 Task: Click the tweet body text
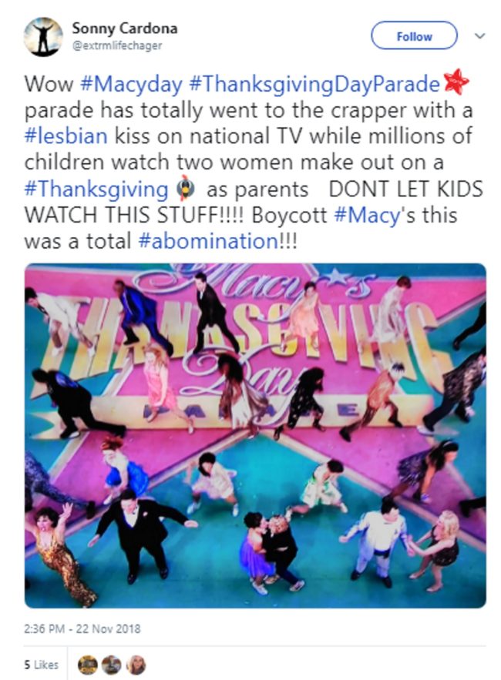click(x=254, y=162)
